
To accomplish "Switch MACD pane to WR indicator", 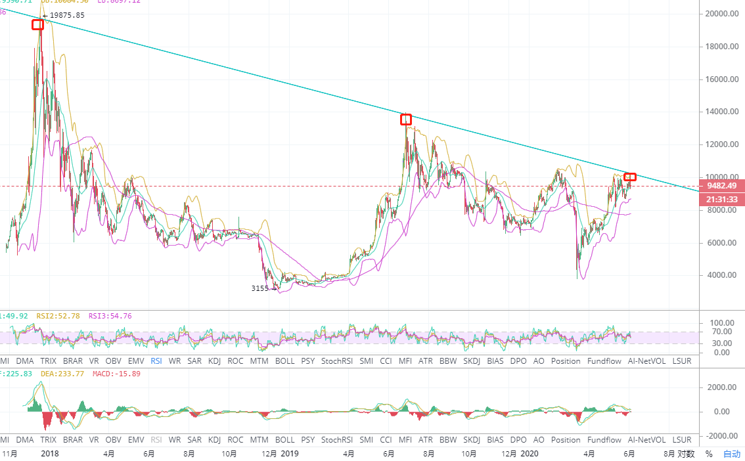I will pyautogui.click(x=174, y=439).
